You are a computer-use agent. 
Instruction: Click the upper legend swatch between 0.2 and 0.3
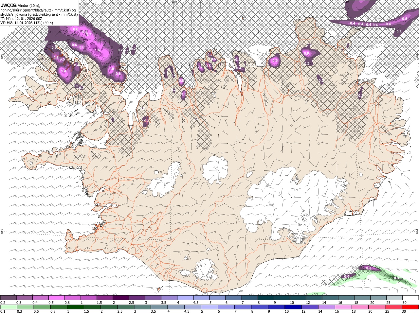tap(8, 298)
